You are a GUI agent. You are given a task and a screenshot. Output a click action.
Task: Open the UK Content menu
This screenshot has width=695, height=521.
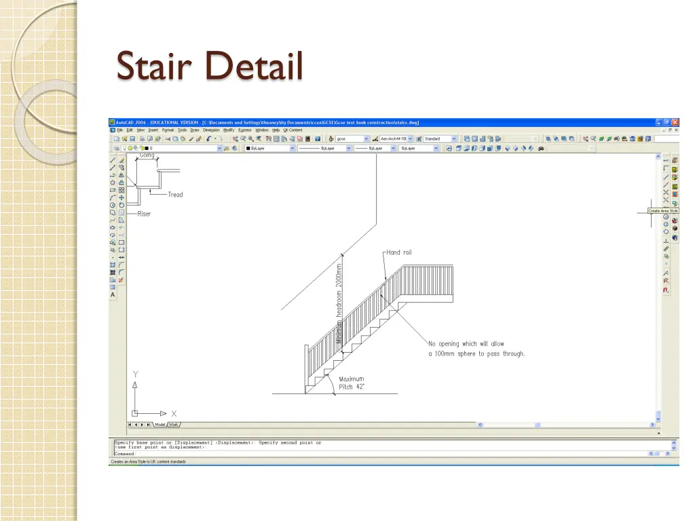pyautogui.click(x=293, y=130)
